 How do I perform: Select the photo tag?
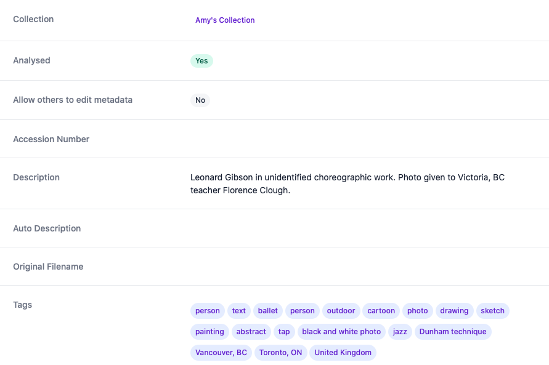point(417,311)
